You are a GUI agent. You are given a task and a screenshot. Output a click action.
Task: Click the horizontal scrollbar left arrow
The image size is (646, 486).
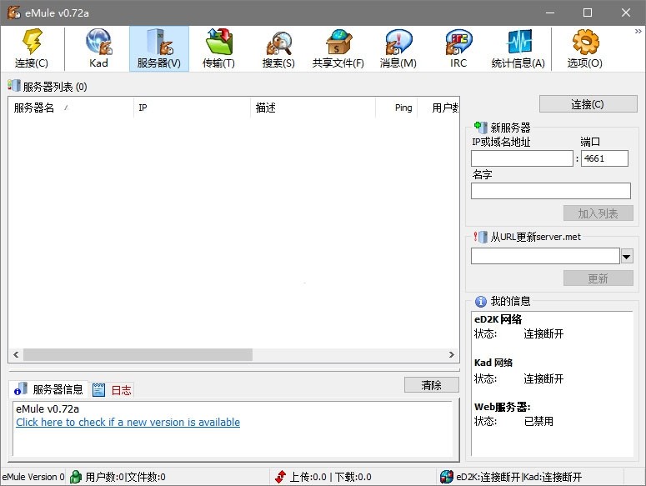[16, 354]
